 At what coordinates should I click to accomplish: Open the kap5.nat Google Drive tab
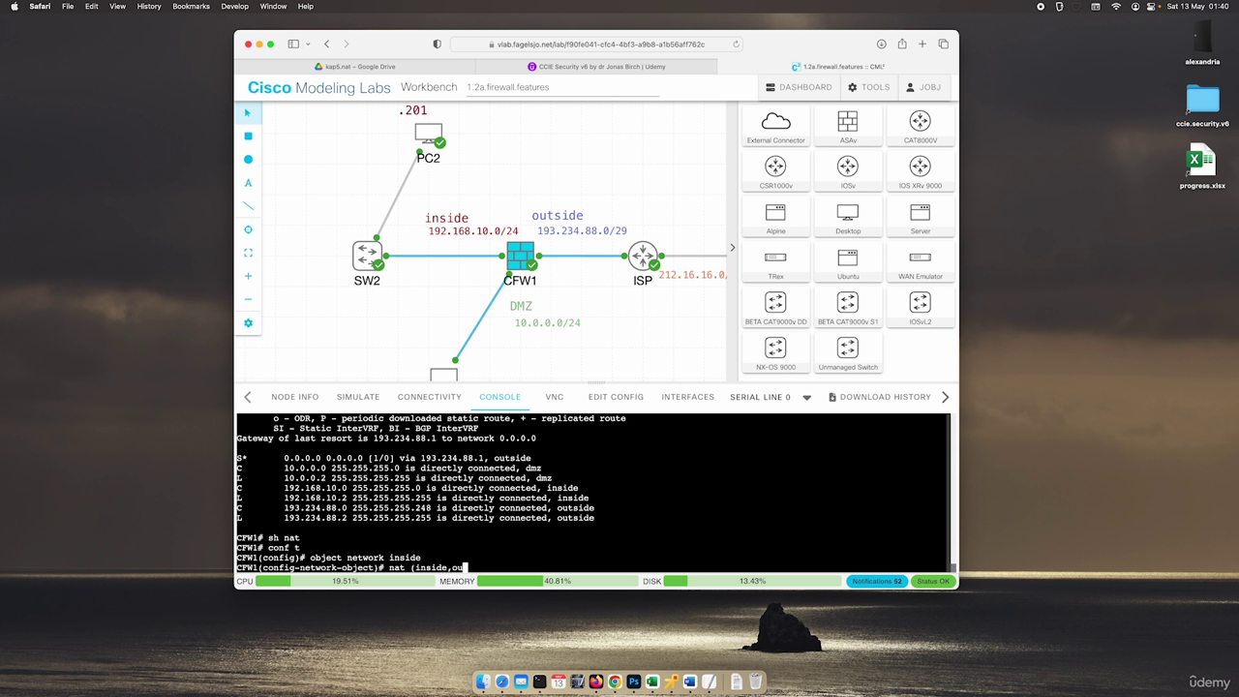pyautogui.click(x=354, y=67)
